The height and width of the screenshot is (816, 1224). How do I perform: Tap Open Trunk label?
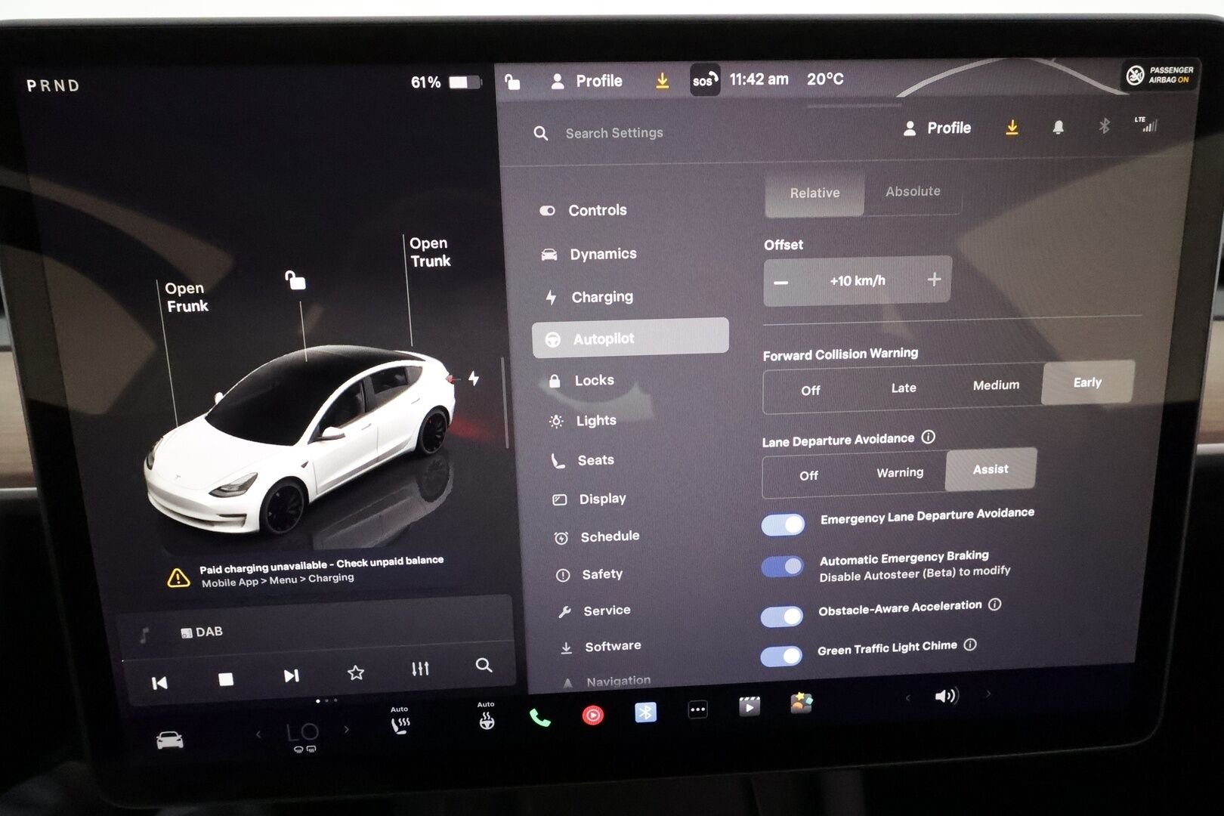(x=430, y=252)
